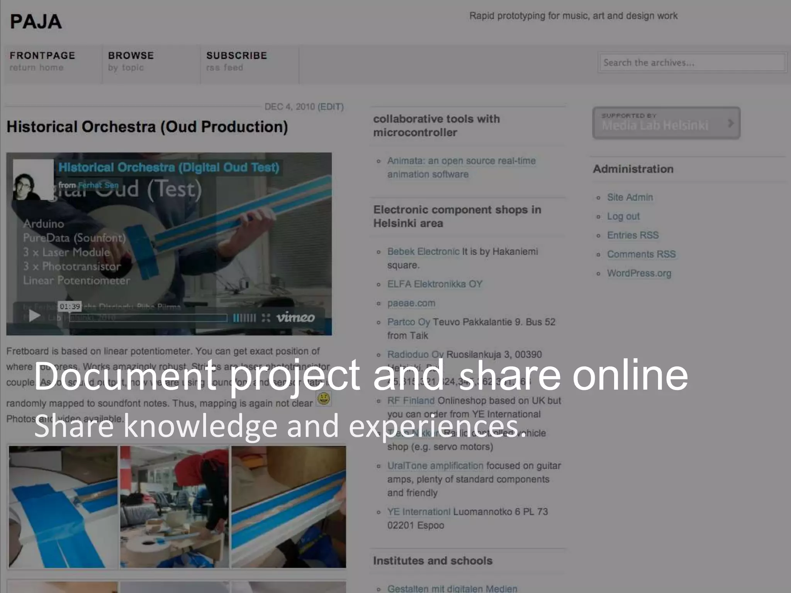Click the 'Supported by Media Lab Helsinki' button

click(666, 123)
